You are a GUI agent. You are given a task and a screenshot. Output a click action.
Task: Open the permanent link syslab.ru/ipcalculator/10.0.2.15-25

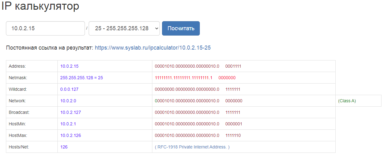(153, 48)
